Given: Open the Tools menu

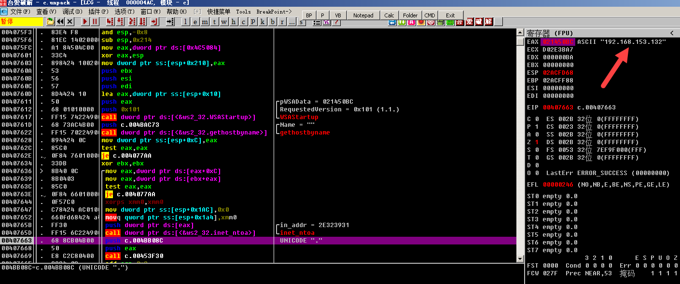Looking at the screenshot, I should coord(244,12).
